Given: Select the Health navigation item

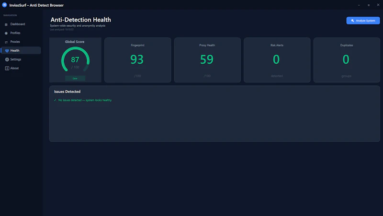Looking at the screenshot, I should pyautogui.click(x=21, y=51).
